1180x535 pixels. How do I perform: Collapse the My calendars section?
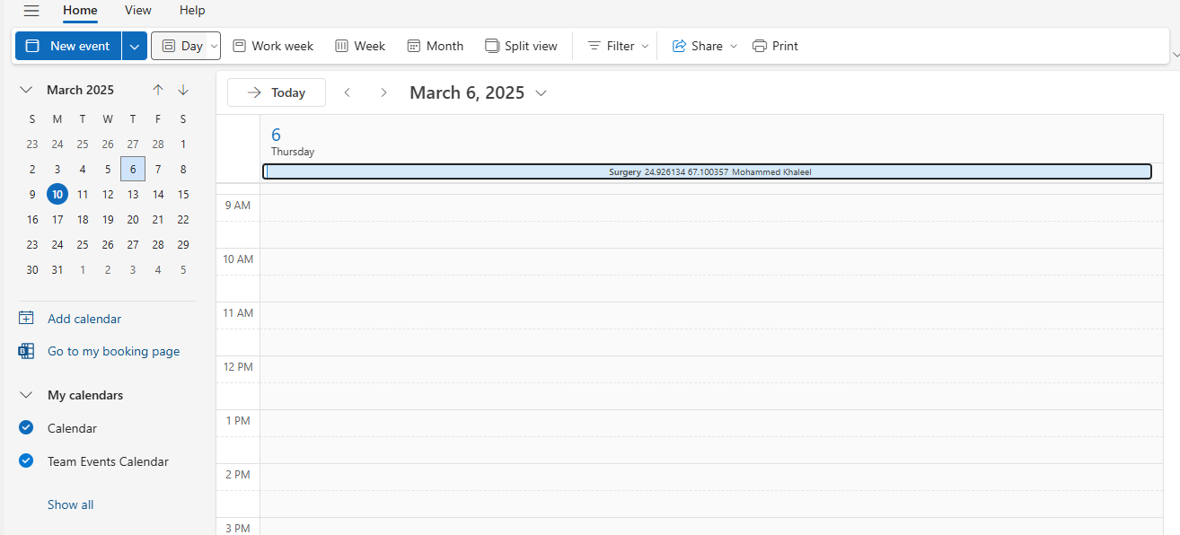pos(27,395)
